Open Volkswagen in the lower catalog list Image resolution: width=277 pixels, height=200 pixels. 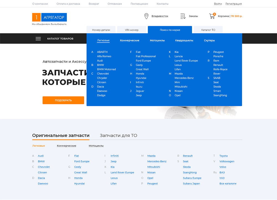coord(227,161)
